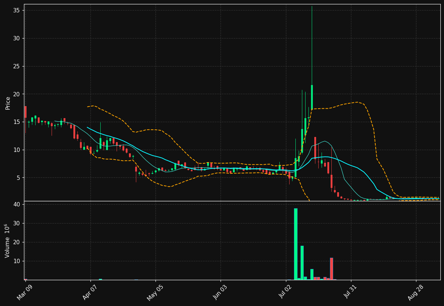Click the 30 tick on the Price axis
The height and width of the screenshot is (306, 444).
pyautogui.click(x=17, y=38)
